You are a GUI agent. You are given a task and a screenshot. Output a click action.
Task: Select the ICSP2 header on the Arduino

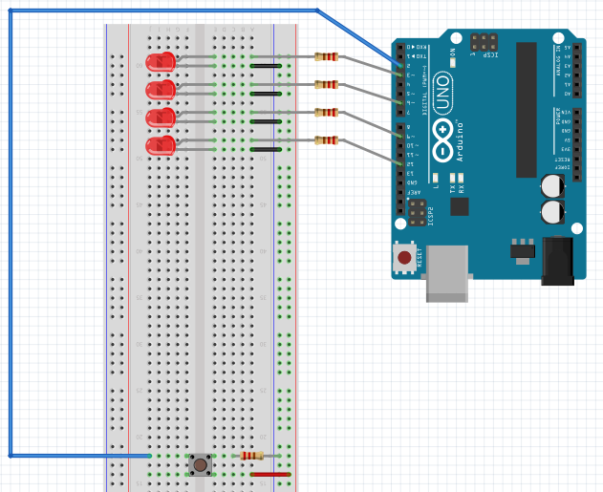[x=418, y=212]
